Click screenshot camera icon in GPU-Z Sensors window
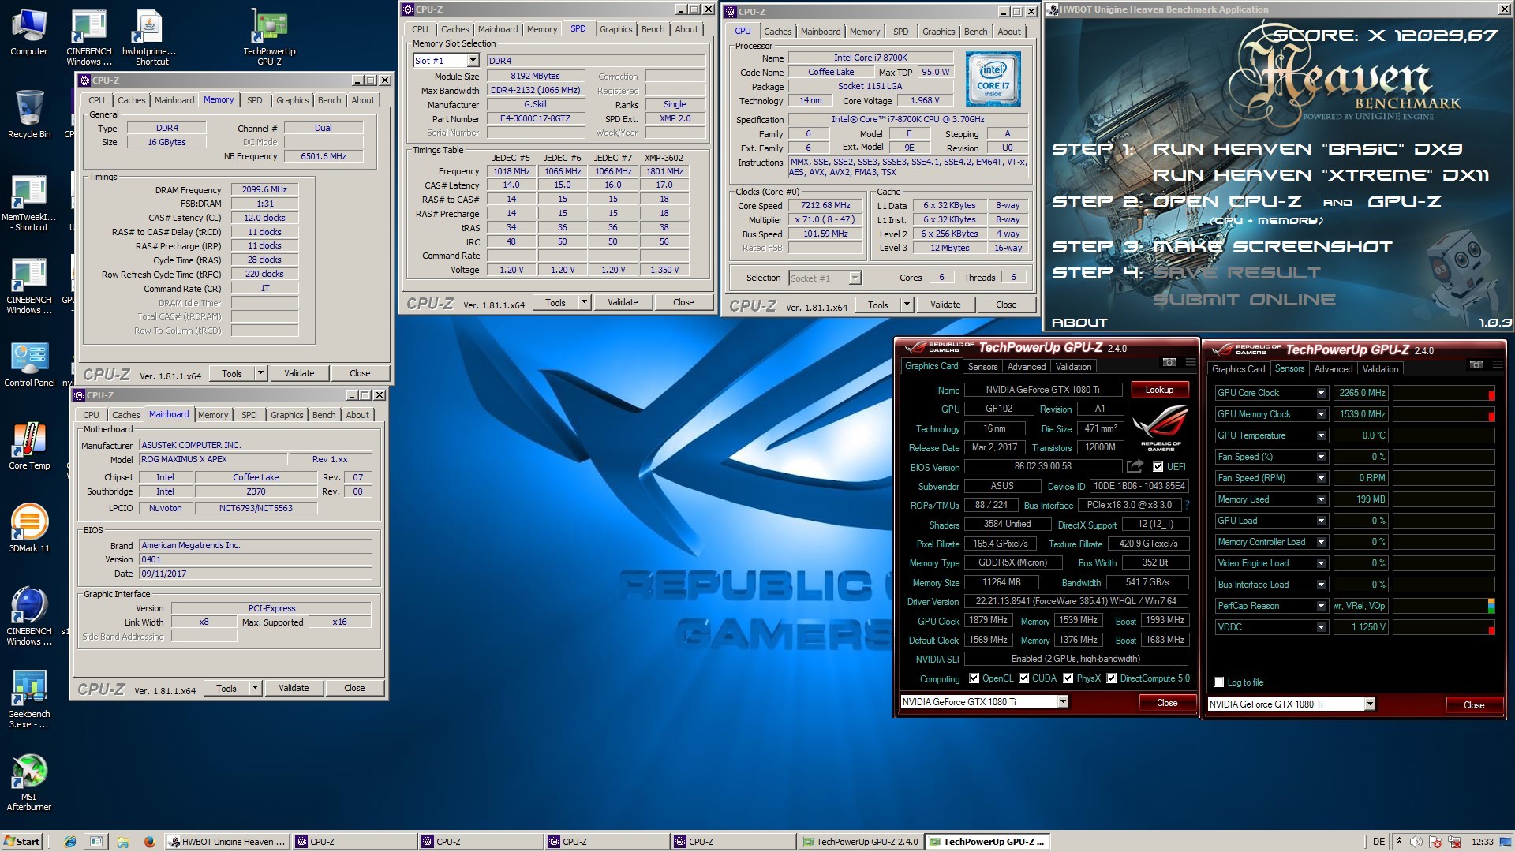The width and height of the screenshot is (1515, 852). 1476,364
